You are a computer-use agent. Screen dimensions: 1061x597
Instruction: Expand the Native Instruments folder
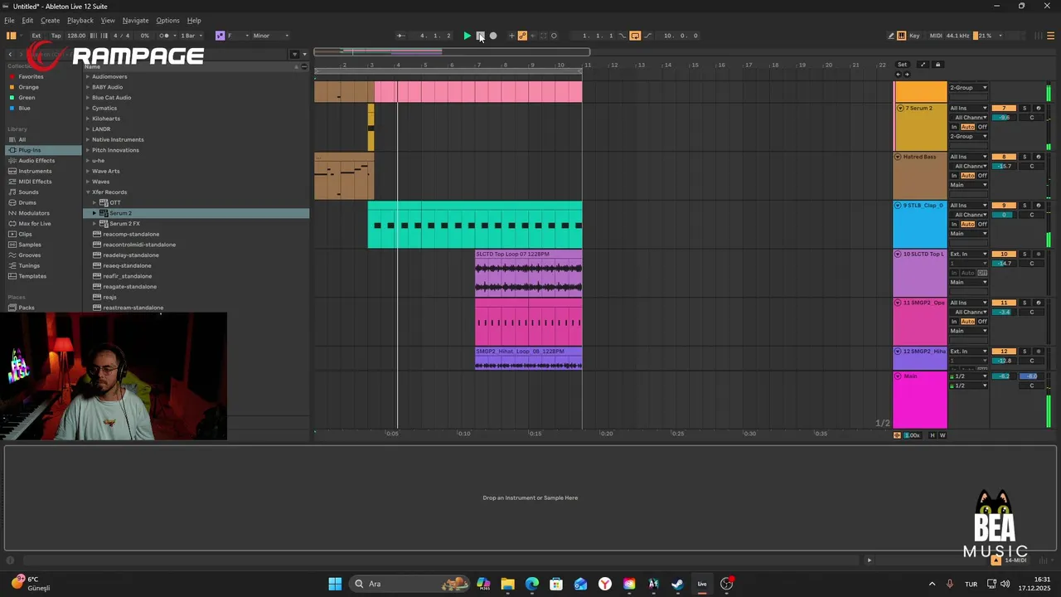pyautogui.click(x=88, y=139)
